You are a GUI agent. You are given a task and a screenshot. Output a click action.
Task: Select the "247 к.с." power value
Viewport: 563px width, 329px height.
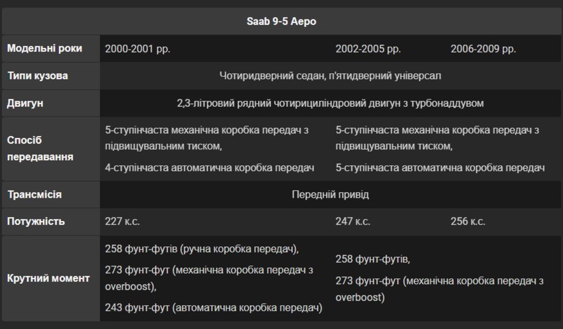(353, 221)
